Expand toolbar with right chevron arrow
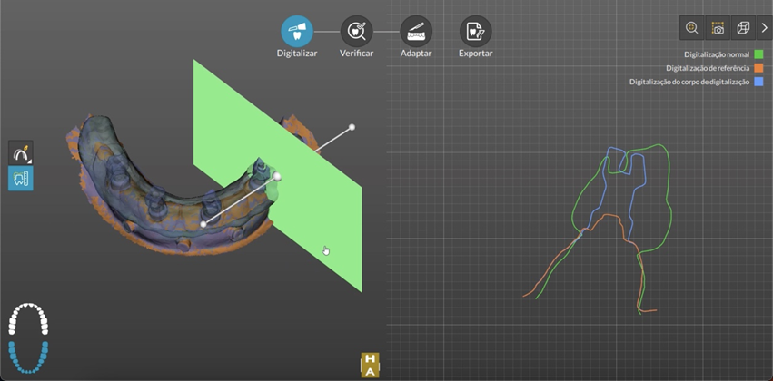 pos(764,28)
